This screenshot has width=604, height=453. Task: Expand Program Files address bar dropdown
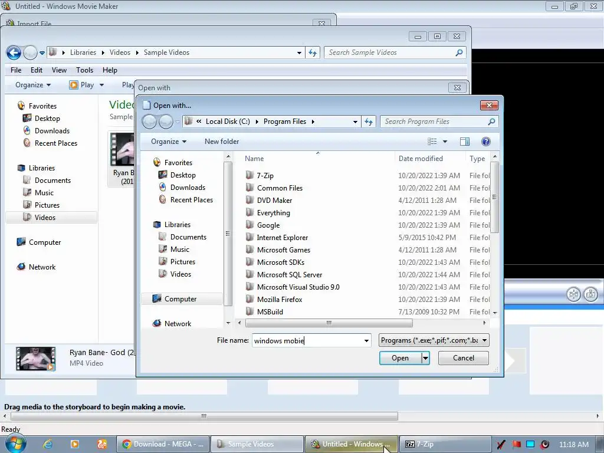(355, 122)
